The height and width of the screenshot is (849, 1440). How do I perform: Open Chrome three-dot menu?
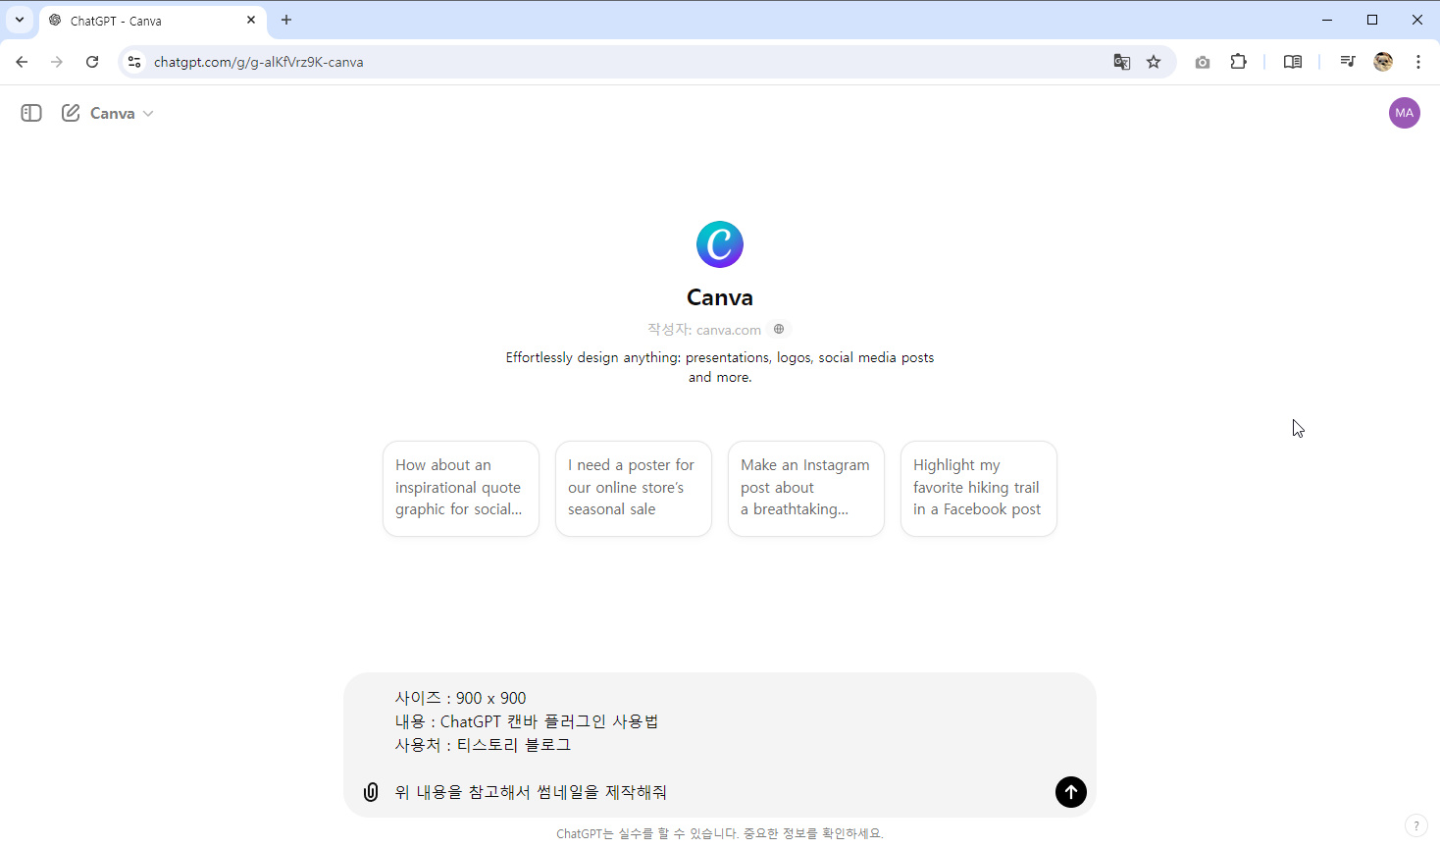pos(1418,62)
